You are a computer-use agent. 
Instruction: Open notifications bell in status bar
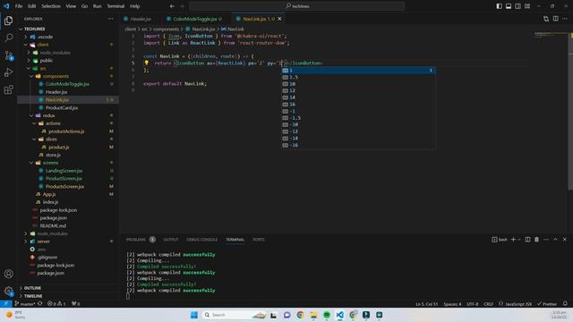[565, 304]
